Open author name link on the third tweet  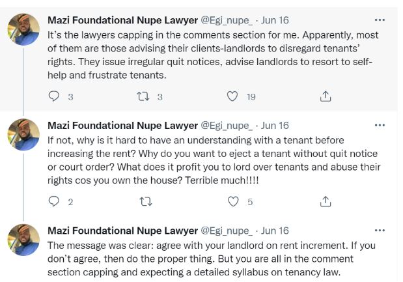(122, 231)
